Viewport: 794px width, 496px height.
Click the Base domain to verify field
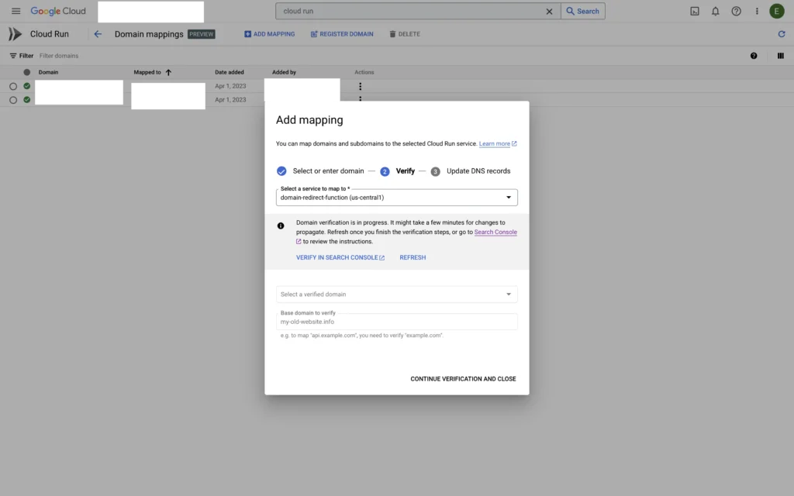(396, 322)
